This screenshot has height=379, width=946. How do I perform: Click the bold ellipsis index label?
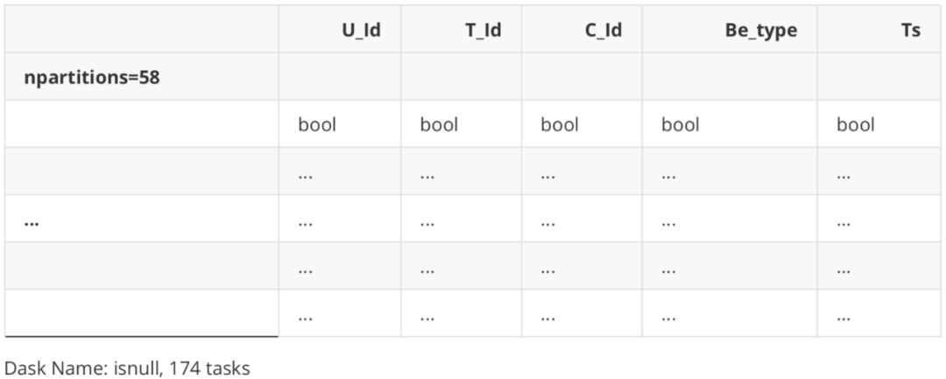tap(32, 222)
